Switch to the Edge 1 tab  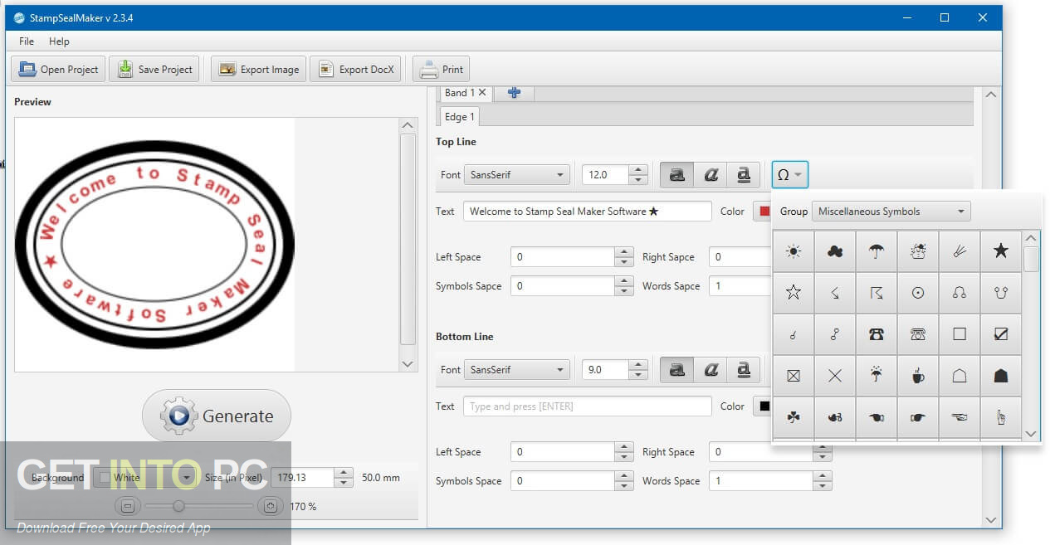[x=458, y=116]
